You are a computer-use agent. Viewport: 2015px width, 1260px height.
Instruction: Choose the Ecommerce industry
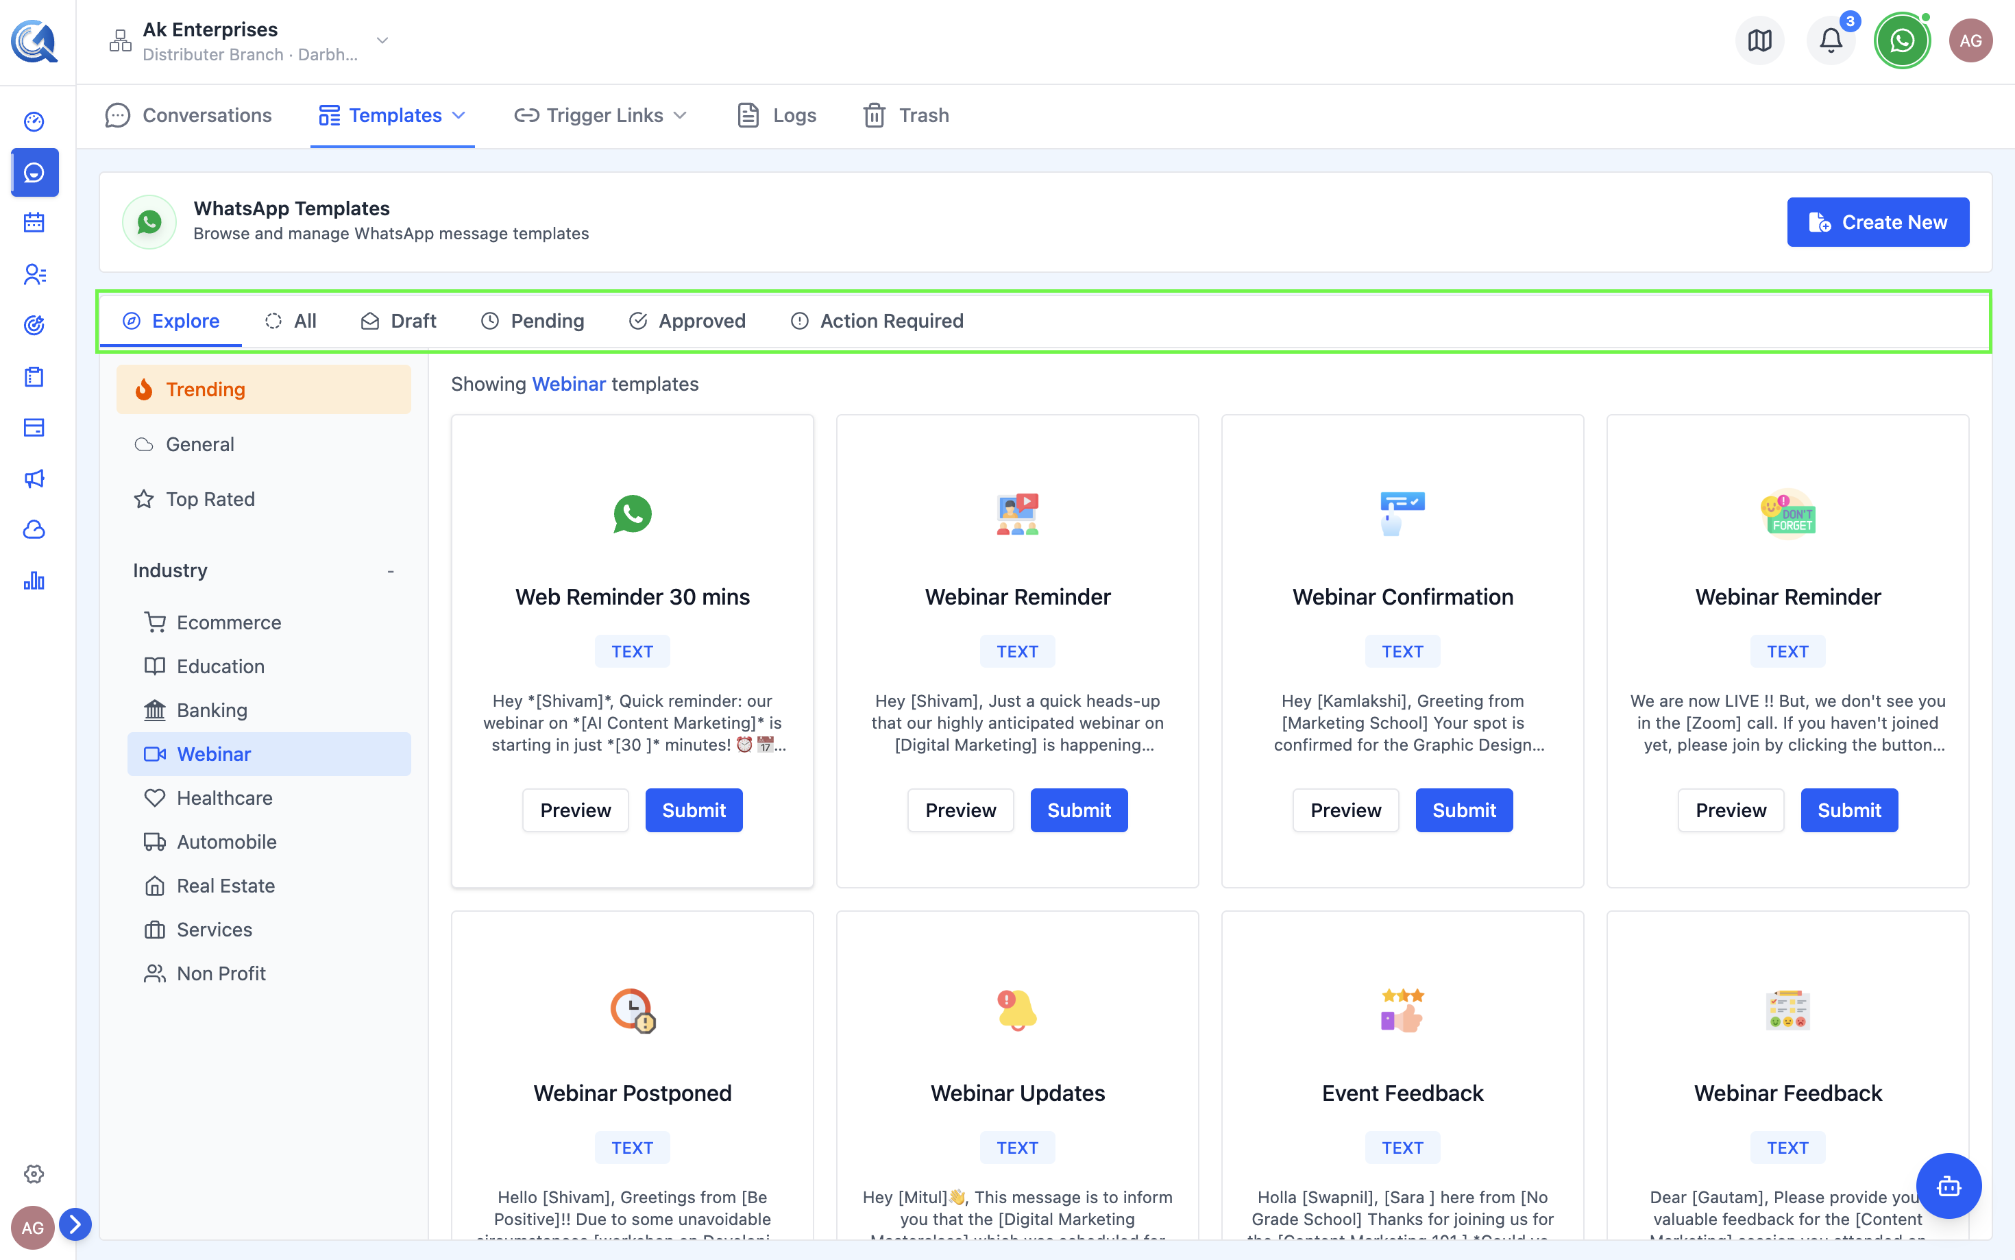[268, 622]
